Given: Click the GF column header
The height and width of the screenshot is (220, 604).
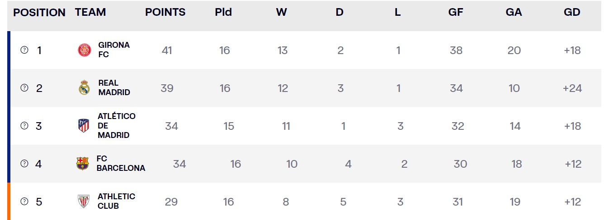Looking at the screenshot, I should 456,13.
